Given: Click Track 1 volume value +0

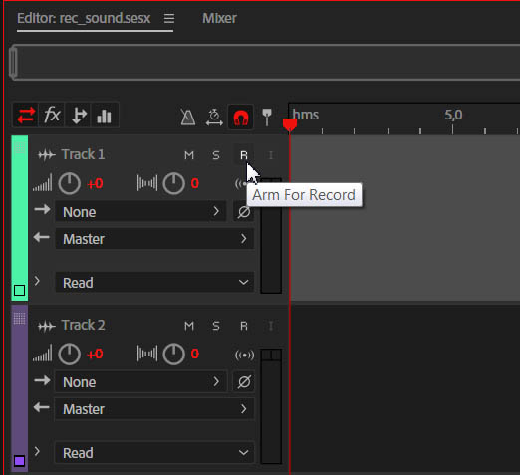Looking at the screenshot, I should [95, 183].
